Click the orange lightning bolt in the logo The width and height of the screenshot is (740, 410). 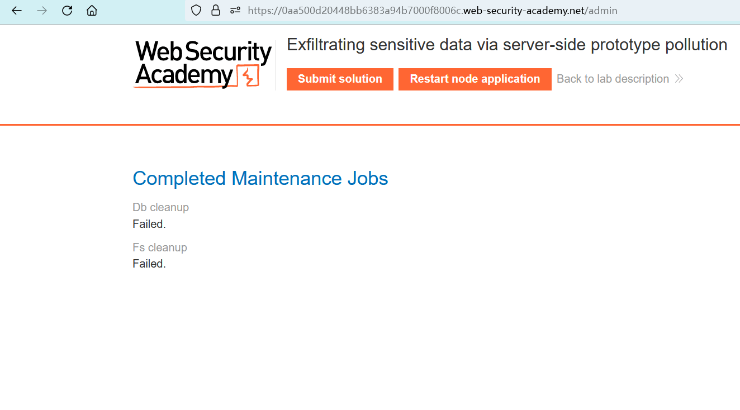pyautogui.click(x=247, y=76)
